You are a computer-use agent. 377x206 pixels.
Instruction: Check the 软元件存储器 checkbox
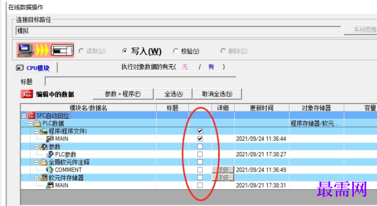tap(200, 177)
